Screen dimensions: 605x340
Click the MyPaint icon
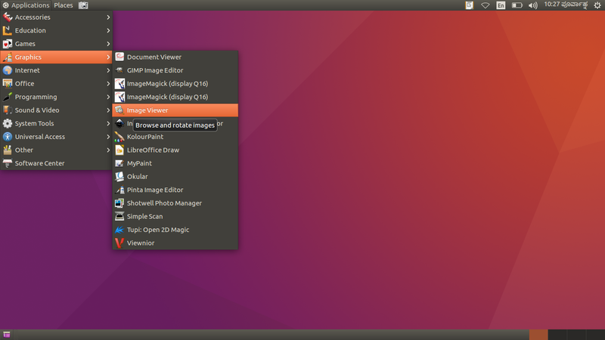(x=119, y=163)
